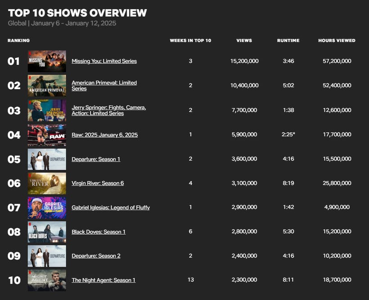Click the Missing You poster thumbnail
369x300 pixels.
(47, 61)
